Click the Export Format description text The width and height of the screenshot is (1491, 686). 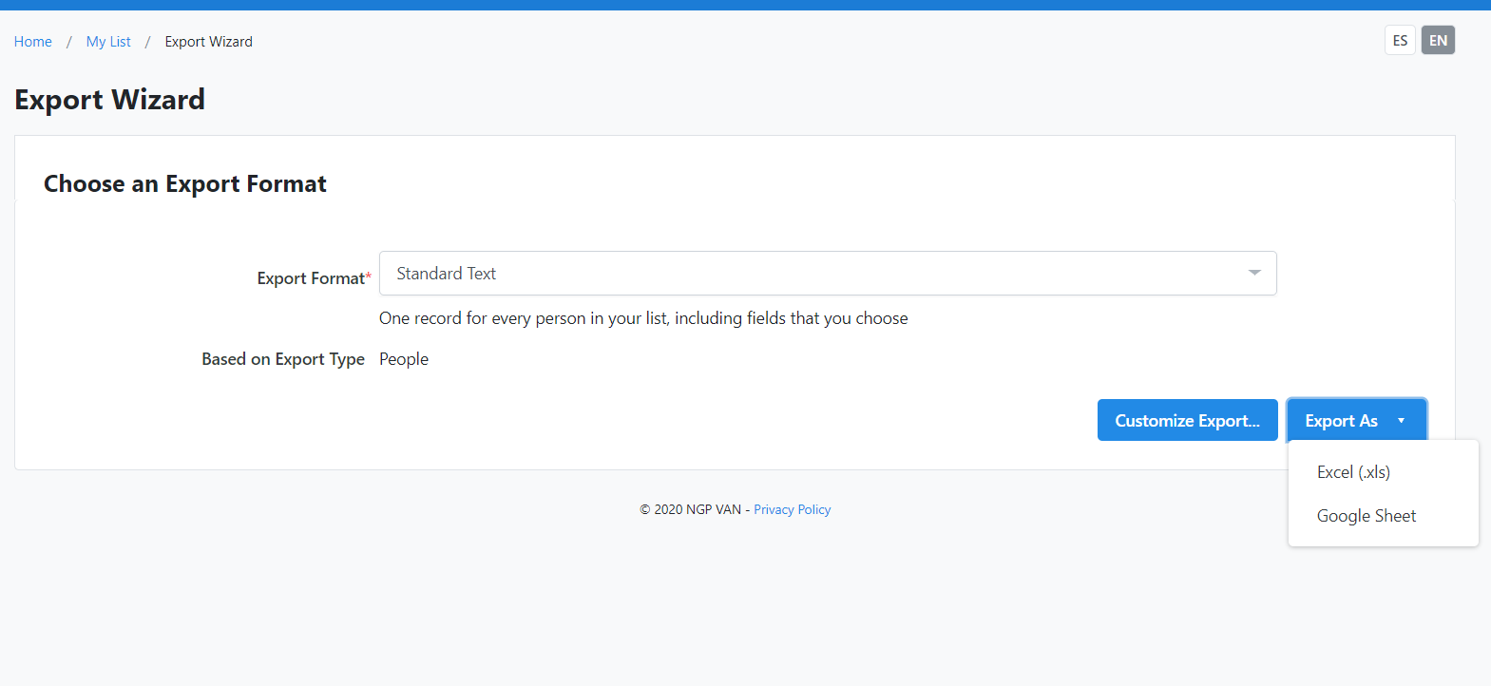coord(643,318)
